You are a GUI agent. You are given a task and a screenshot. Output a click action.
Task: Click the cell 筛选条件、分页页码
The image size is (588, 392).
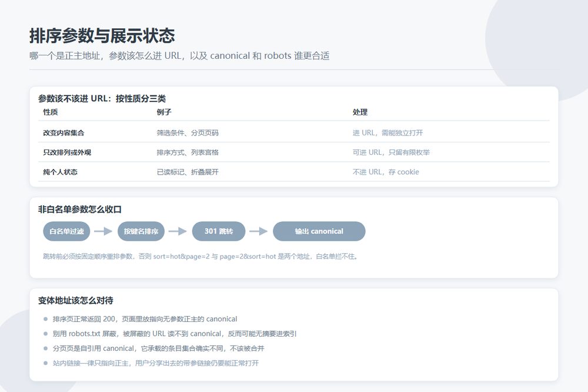point(188,132)
